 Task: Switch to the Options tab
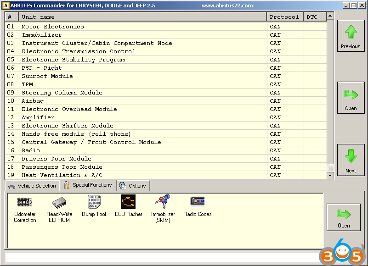point(133,186)
